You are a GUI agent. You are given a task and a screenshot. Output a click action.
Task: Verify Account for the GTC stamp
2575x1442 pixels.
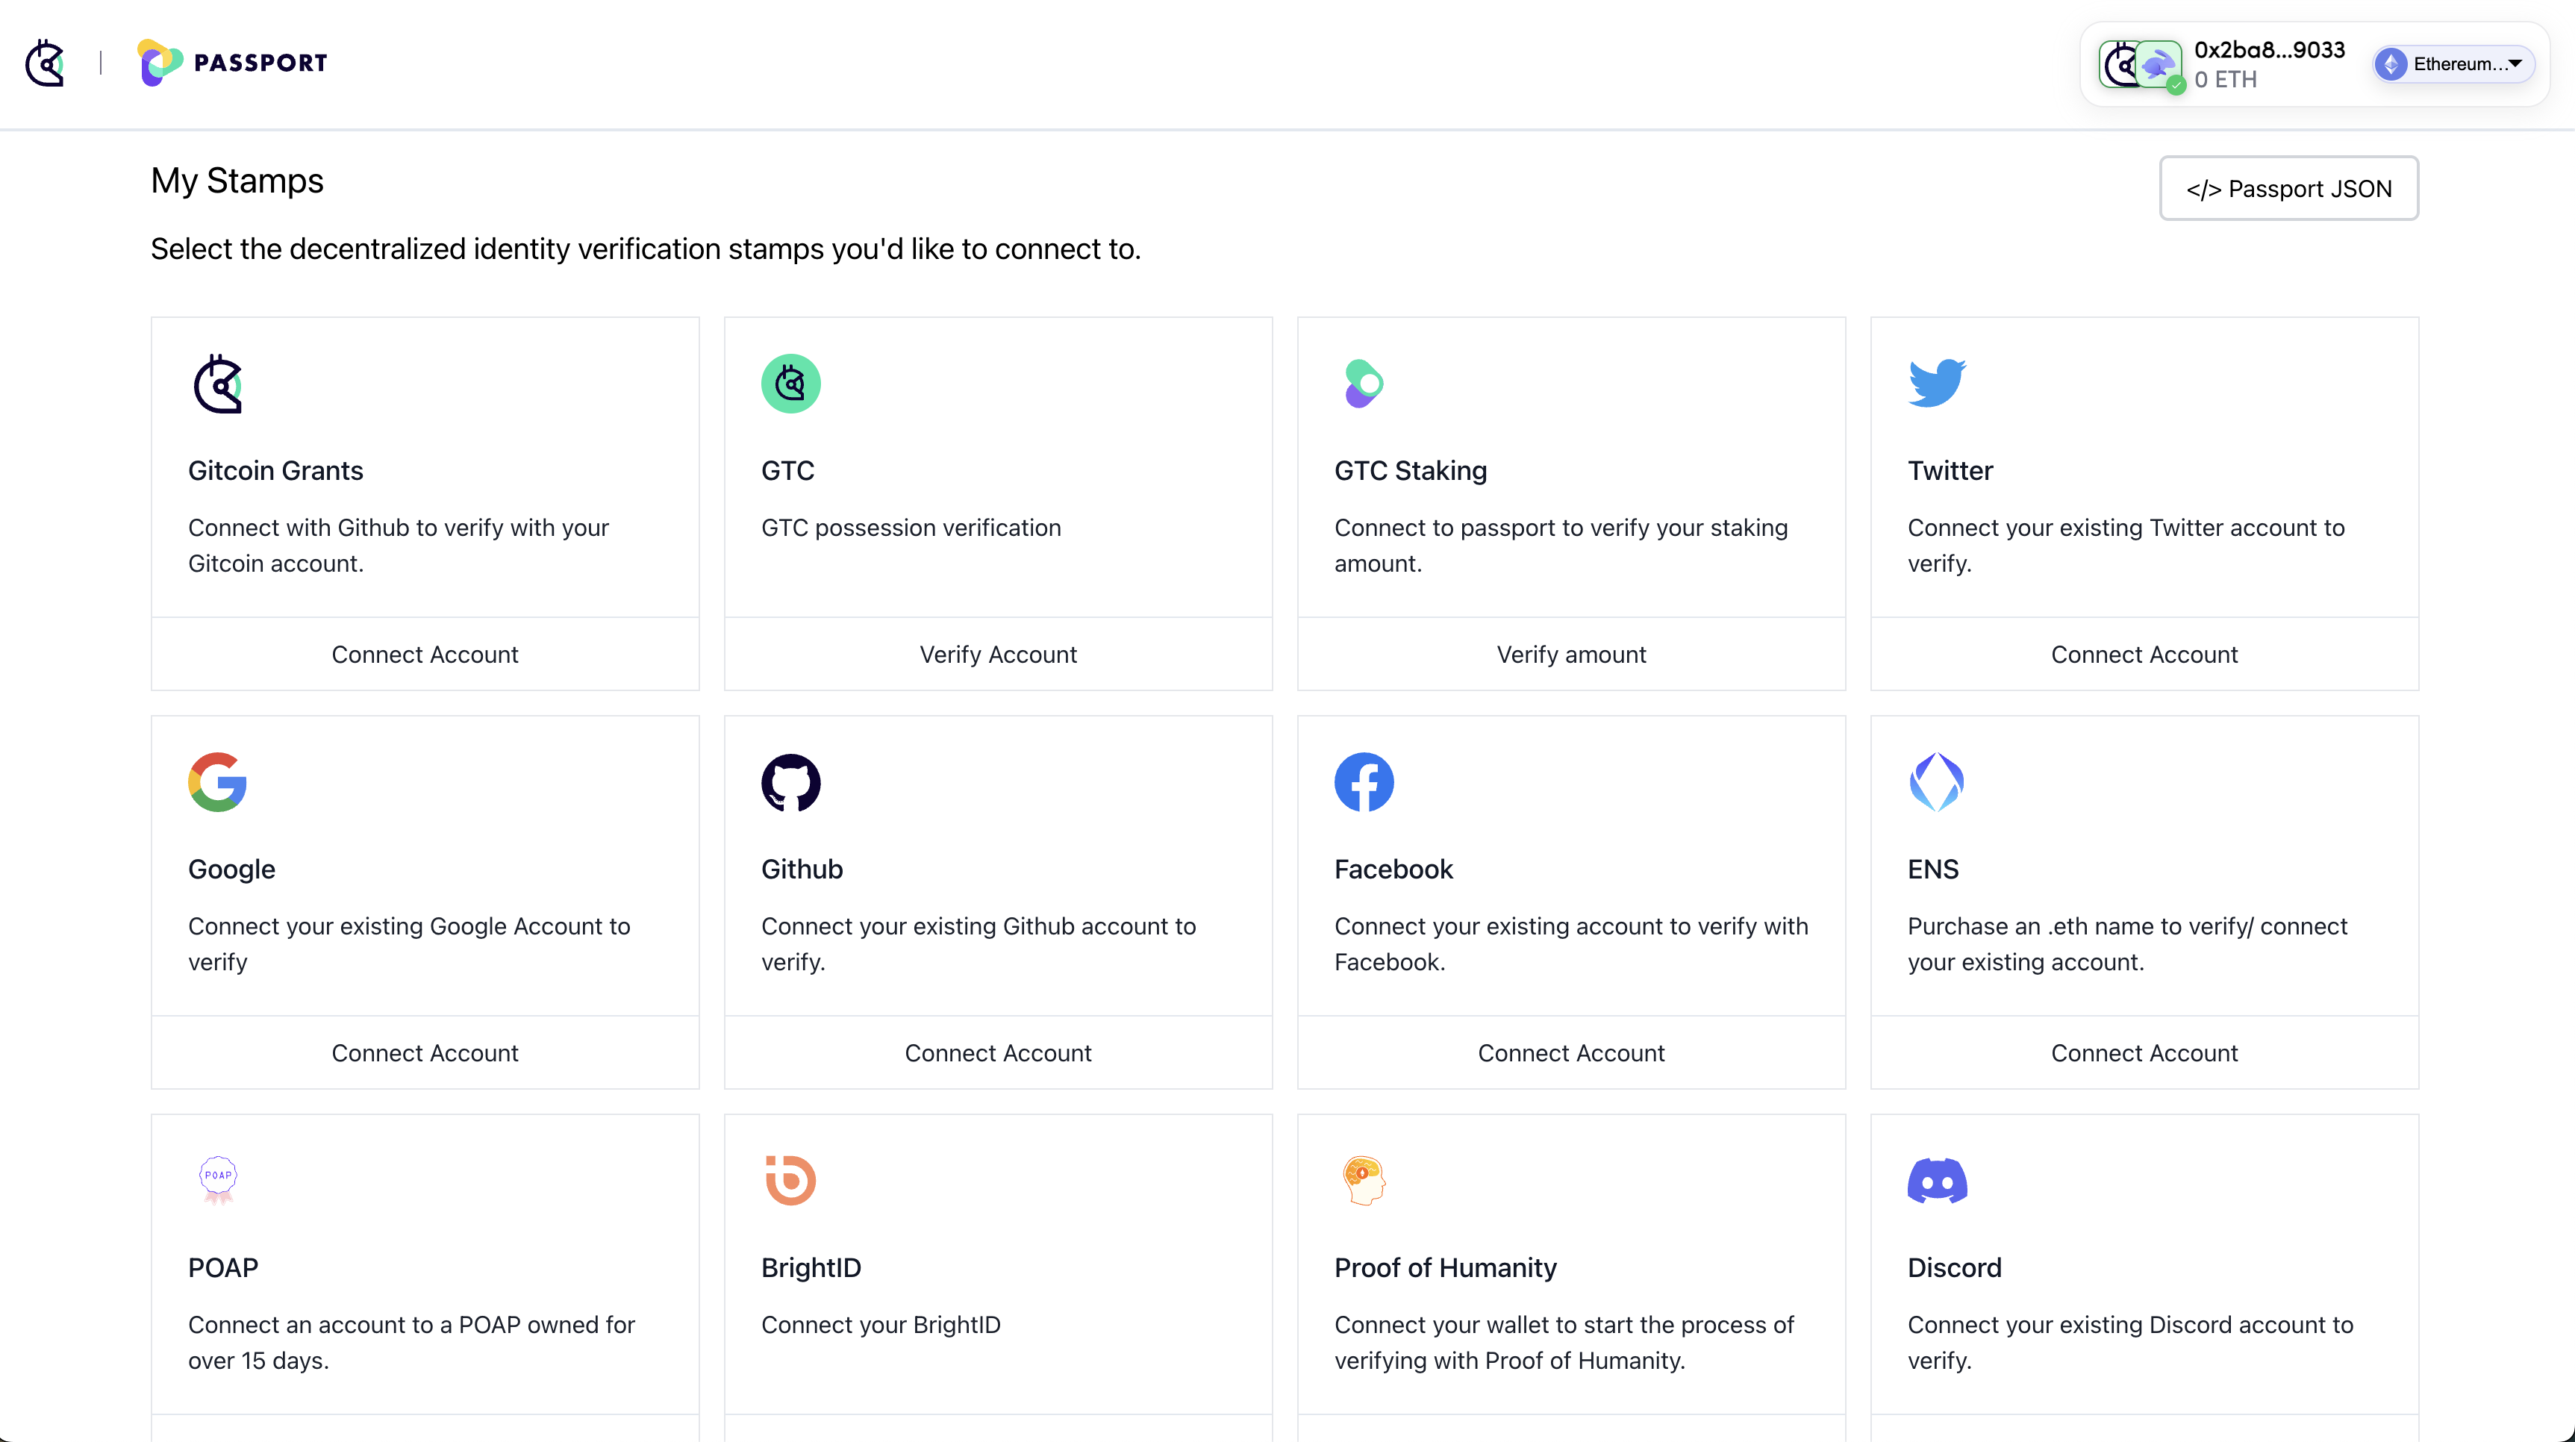tap(998, 655)
